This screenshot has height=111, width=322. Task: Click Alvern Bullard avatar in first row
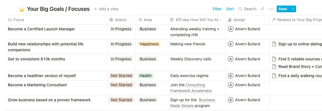230,29
